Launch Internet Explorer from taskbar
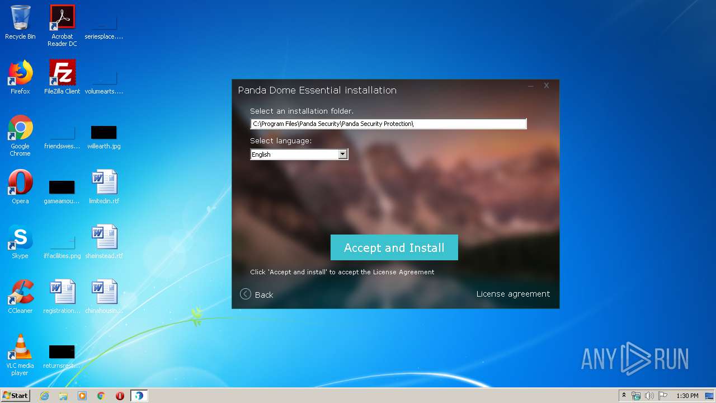Viewport: 716px width, 403px height. 45,396
